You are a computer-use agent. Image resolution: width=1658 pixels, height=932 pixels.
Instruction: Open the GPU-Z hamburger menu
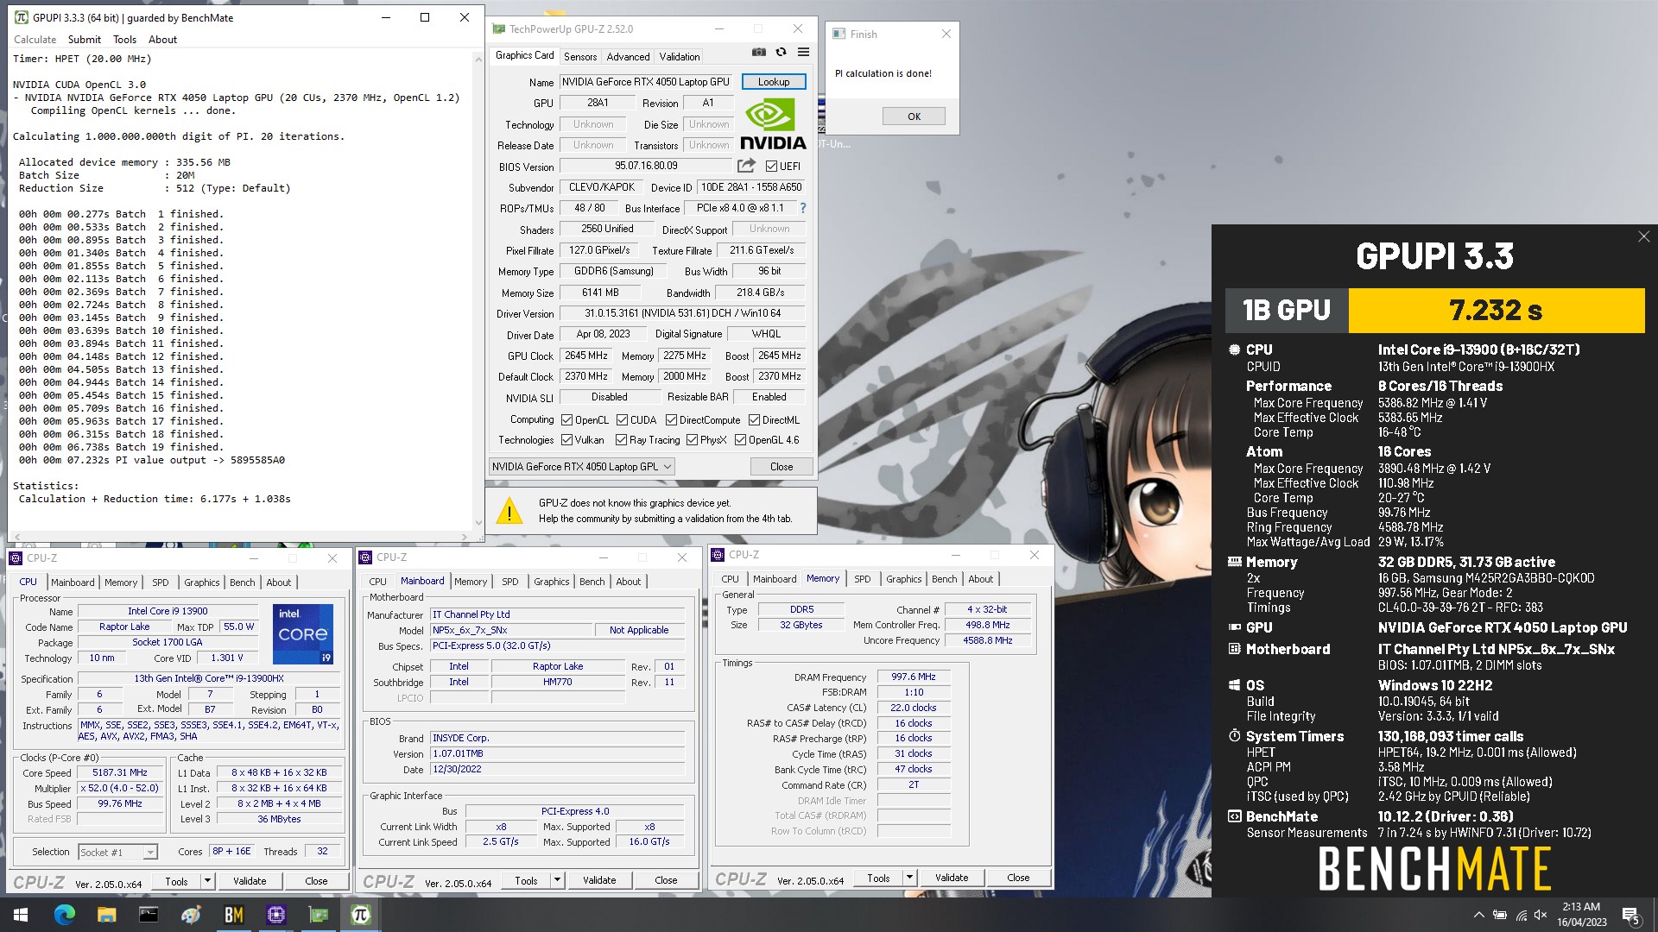pyautogui.click(x=803, y=53)
